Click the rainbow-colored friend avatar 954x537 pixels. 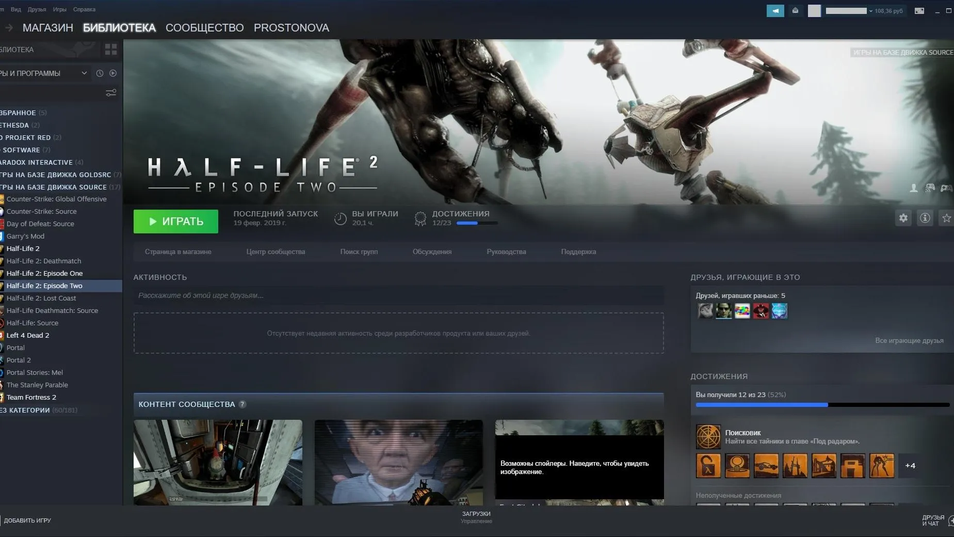(742, 311)
